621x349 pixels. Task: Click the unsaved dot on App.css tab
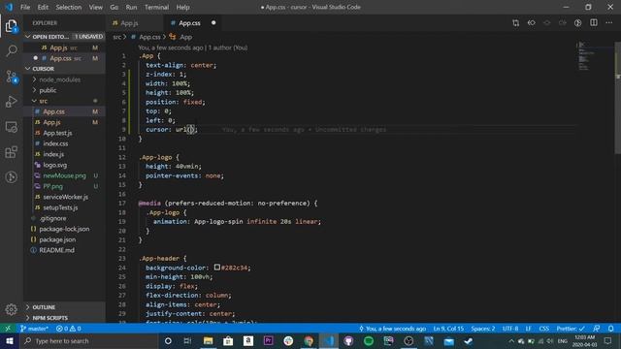coord(213,23)
